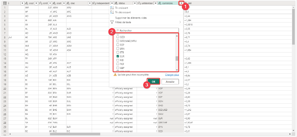The height and width of the screenshot is (137, 297).
Task: Tick the EGP checkbox
Action: [118, 44]
